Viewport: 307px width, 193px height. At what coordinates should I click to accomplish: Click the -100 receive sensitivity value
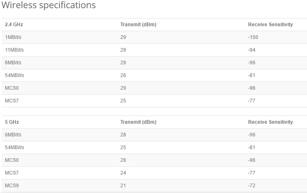coord(253,37)
